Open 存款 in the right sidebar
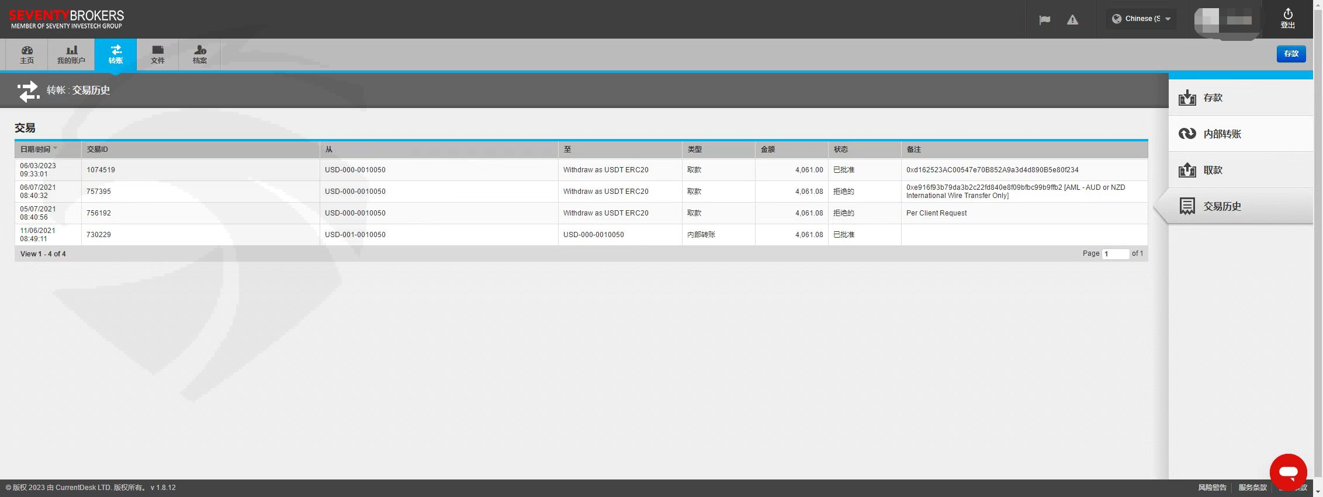 [1241, 98]
